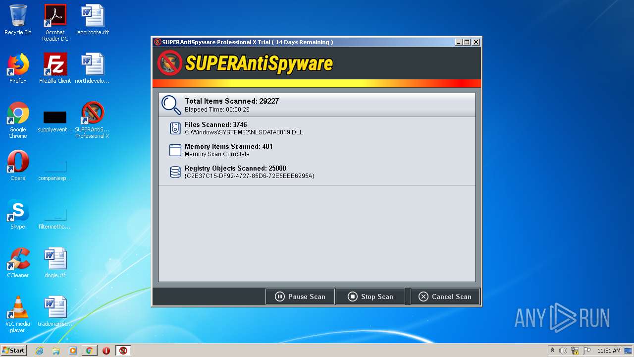Show hidden system tray icons

(552, 351)
